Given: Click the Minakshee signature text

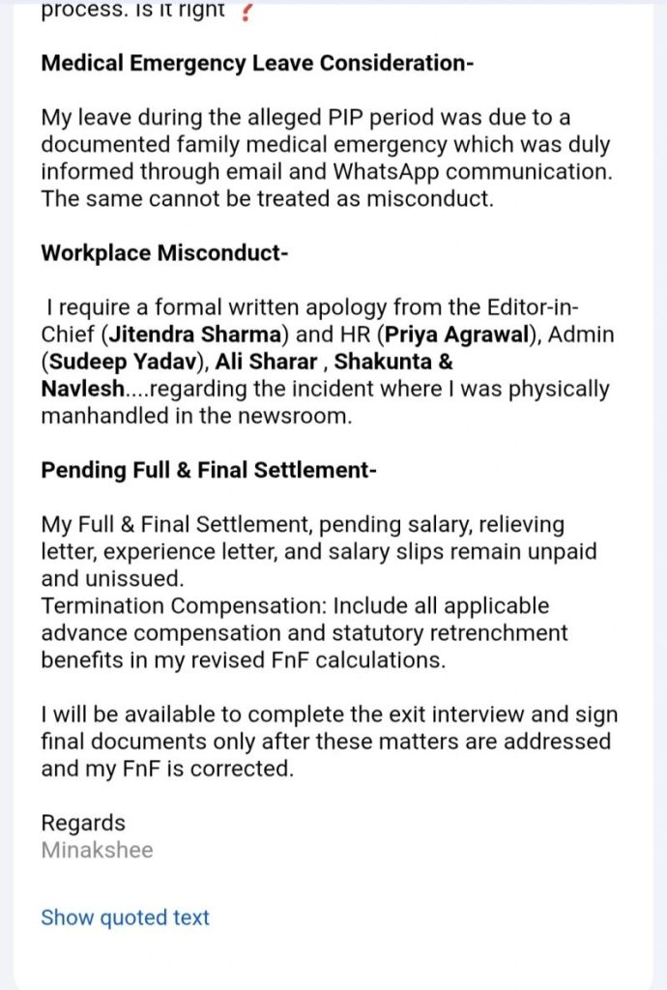Looking at the screenshot, I should (x=98, y=850).
